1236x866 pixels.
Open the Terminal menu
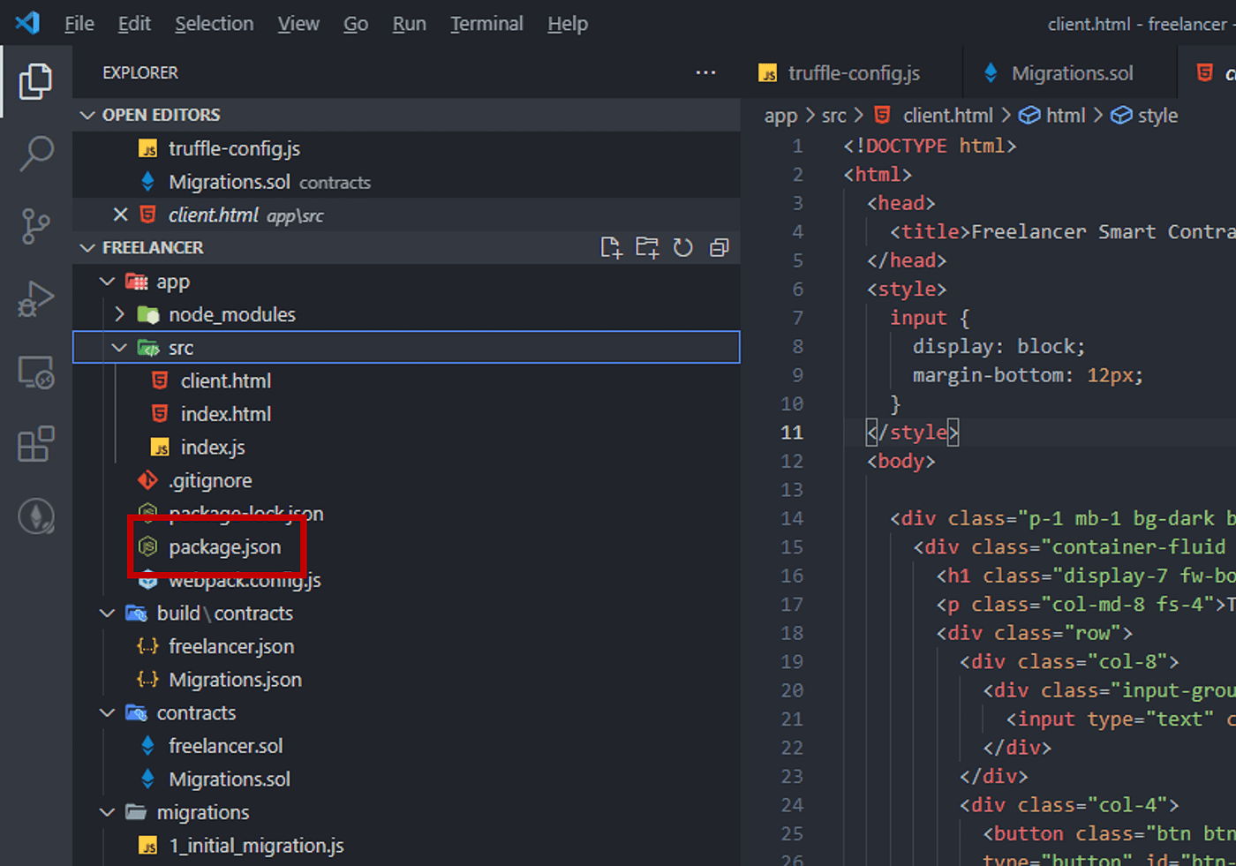pos(486,24)
